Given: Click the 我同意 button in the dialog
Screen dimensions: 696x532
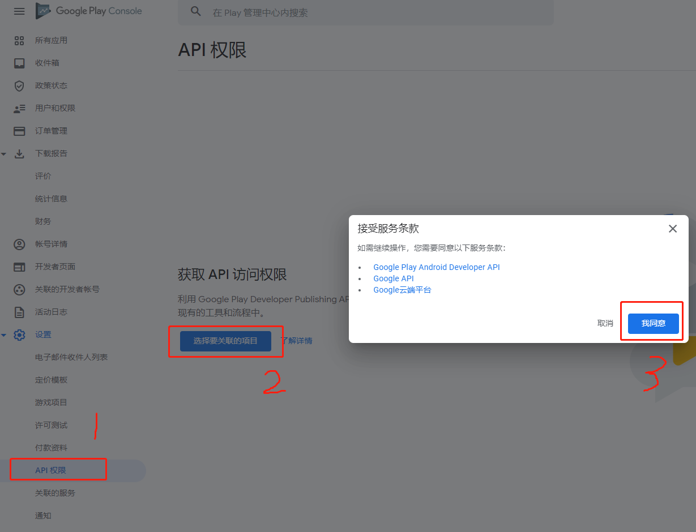Looking at the screenshot, I should pyautogui.click(x=652, y=323).
